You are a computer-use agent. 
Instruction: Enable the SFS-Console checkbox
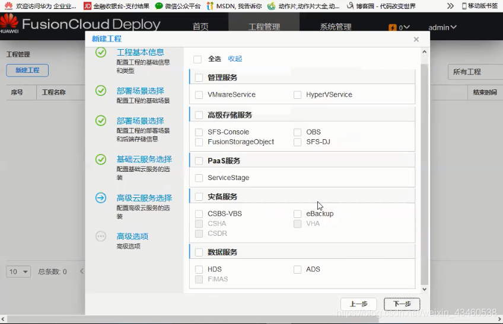(x=199, y=132)
